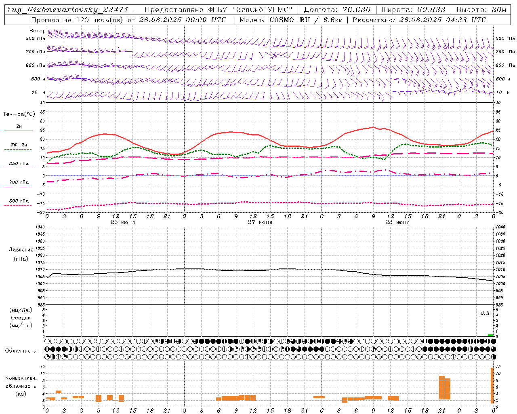517x414 pixels.
Task: Click the computed time Рассчитано: 26.06.2025 04:38 UTC
Action: 419,20
